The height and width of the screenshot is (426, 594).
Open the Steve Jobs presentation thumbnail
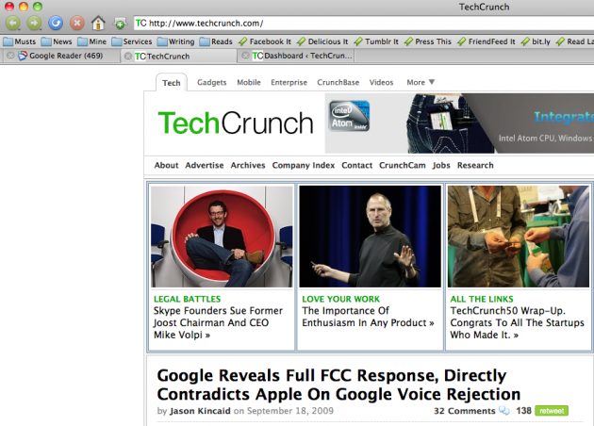(x=371, y=237)
